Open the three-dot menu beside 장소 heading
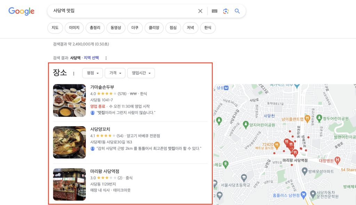356x205 pixels. (74, 74)
